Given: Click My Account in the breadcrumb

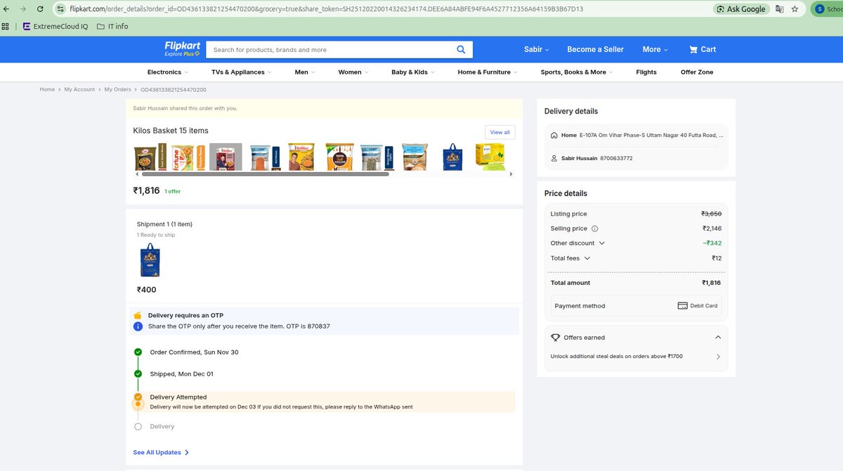Looking at the screenshot, I should (x=79, y=90).
